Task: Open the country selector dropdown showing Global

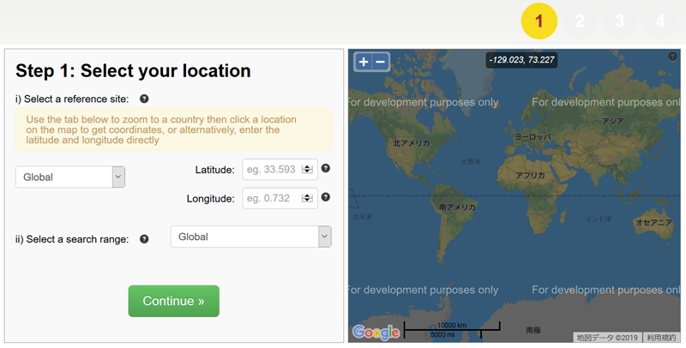Action: click(x=71, y=177)
